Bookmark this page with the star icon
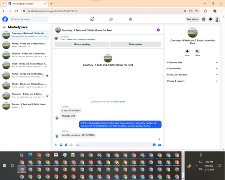The width and height of the screenshot is (225, 180). tap(197, 11)
